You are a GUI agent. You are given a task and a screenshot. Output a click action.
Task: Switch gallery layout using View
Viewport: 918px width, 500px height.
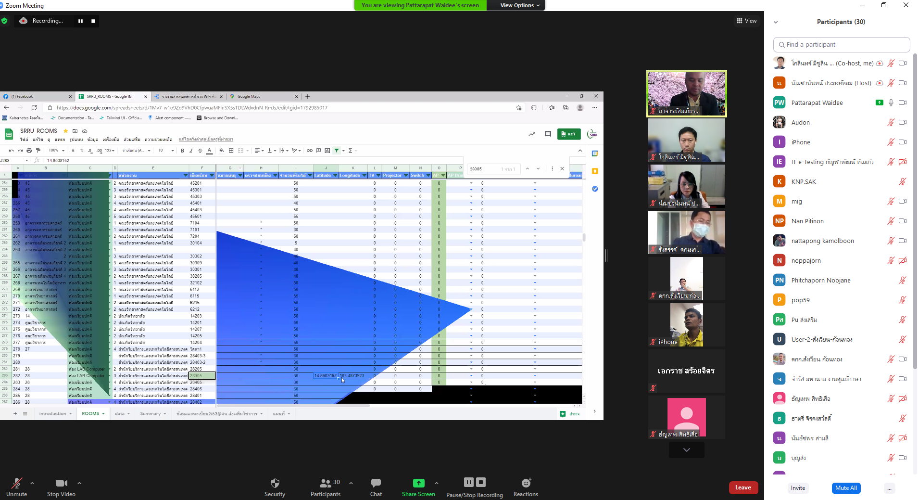pyautogui.click(x=746, y=21)
